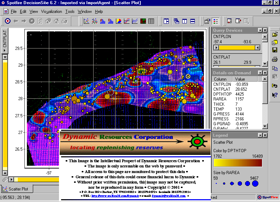Screen dimensions: 280x202
Task: Click the Open folder icon in right toolbar
Action: pyautogui.click(x=275, y=35)
